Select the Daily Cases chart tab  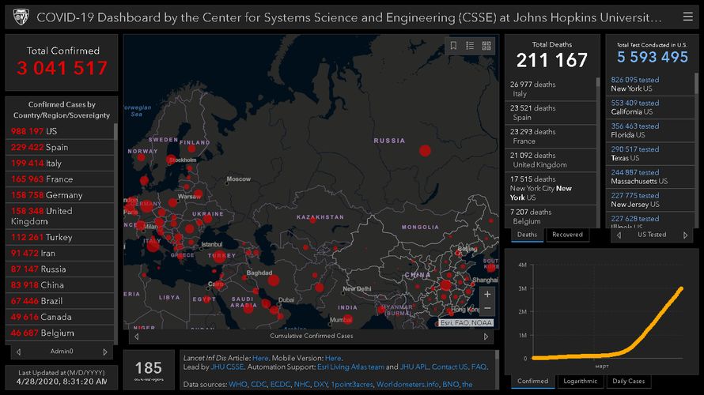[629, 381]
